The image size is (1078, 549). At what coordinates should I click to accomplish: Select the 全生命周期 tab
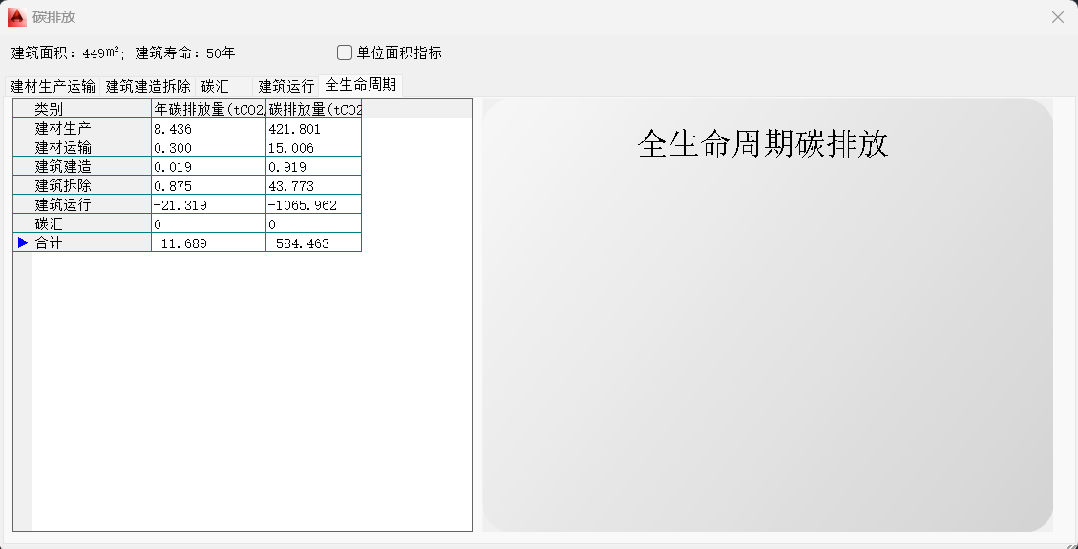click(360, 85)
